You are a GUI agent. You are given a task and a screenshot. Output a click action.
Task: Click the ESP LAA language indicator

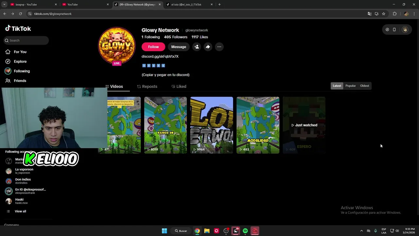[x=384, y=231]
